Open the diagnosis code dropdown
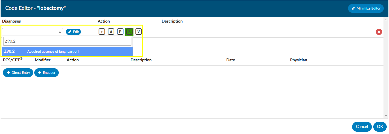The width and height of the screenshot is (389, 134). pos(33,32)
